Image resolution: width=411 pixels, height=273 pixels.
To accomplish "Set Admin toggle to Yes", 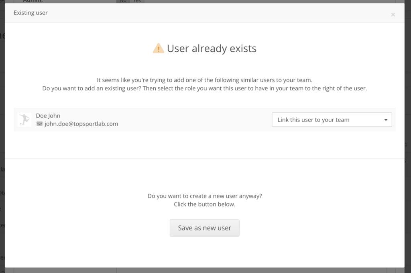I will tap(137, 1).
